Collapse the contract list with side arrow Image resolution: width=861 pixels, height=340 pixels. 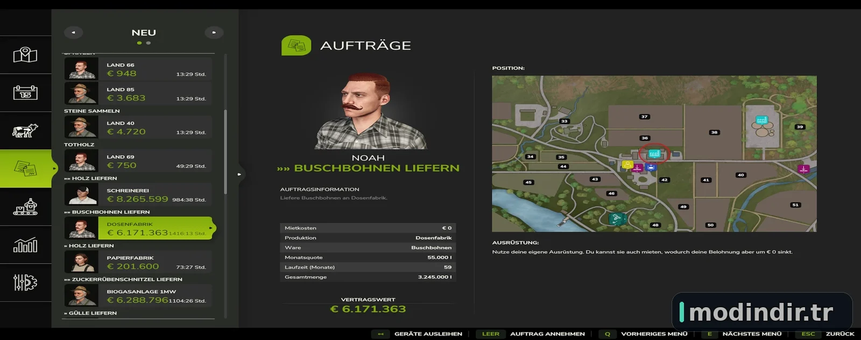click(x=239, y=174)
